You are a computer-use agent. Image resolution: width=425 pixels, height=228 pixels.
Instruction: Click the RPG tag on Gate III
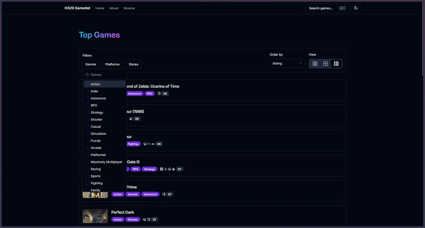[x=135, y=169]
